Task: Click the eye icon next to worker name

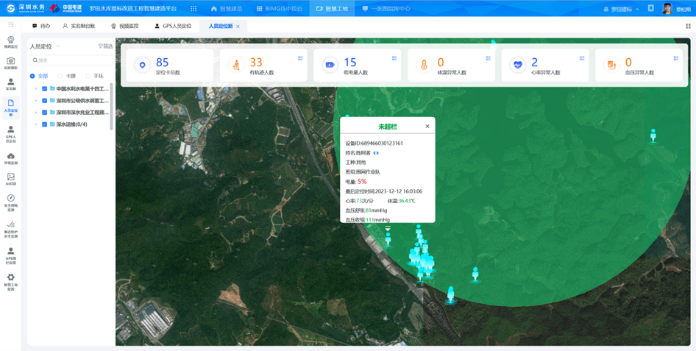Action: (x=376, y=152)
